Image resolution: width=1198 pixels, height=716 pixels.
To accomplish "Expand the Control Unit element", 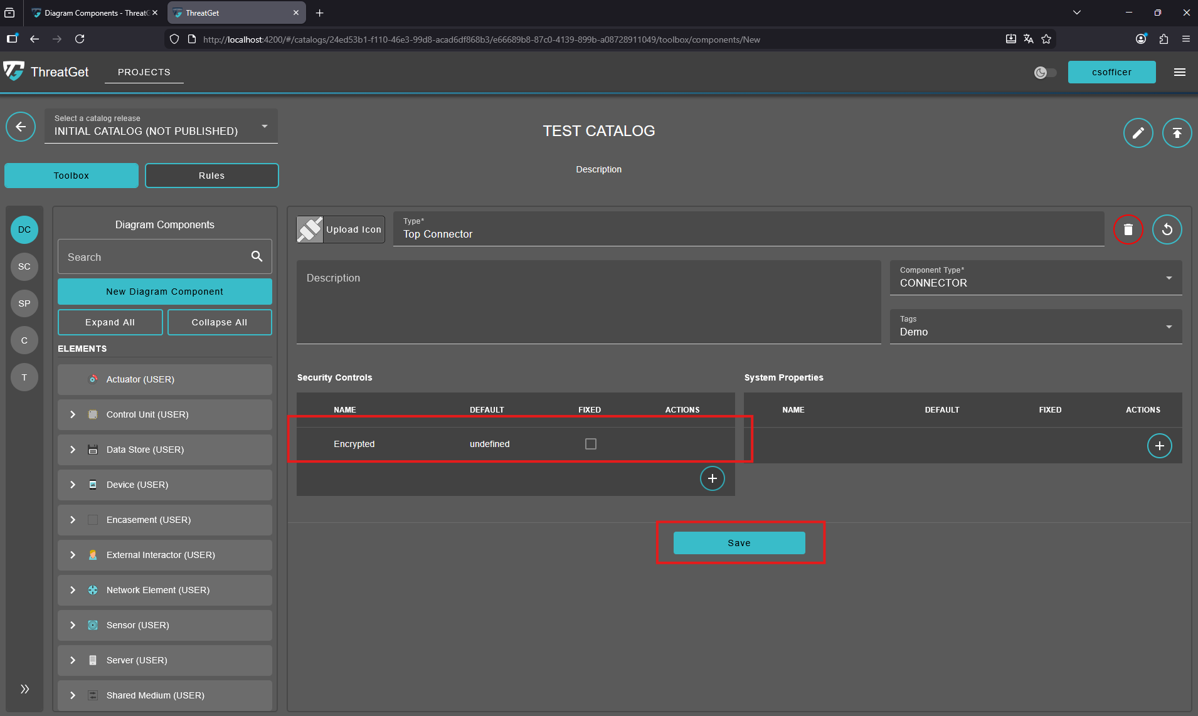I will 72,414.
